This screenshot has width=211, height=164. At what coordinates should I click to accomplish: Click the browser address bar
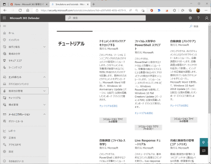click(84, 11)
